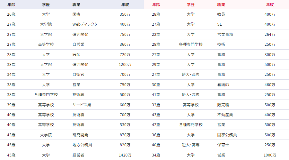Viewport: 289px width, 160px height.
Task: Click the 営業事務 entry
Action: click(225, 35)
